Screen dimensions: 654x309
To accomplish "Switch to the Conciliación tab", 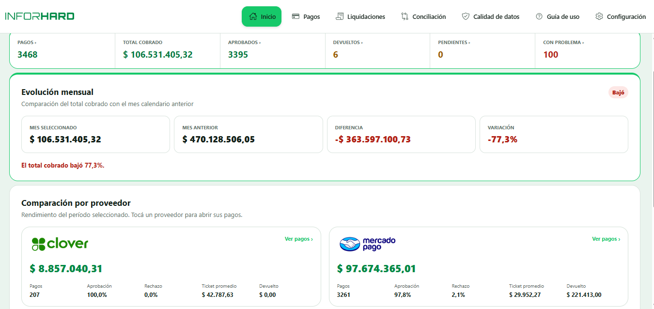I will 423,16.
